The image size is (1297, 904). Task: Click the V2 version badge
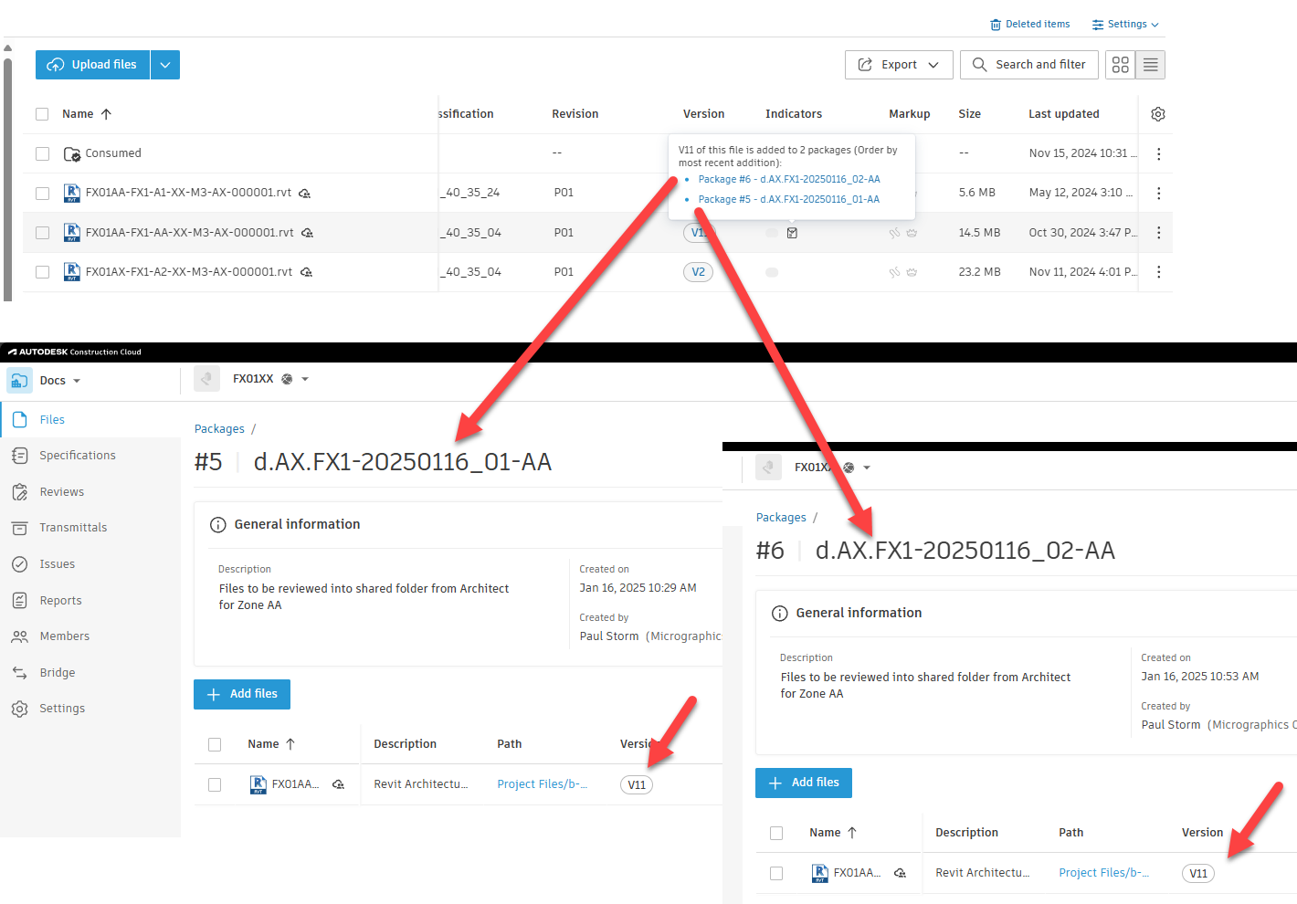pos(699,272)
